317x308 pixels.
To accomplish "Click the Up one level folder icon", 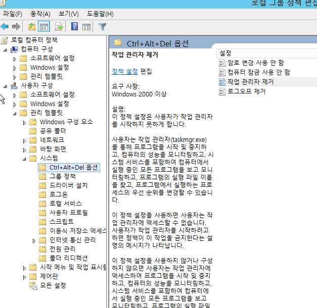I will (32, 26).
